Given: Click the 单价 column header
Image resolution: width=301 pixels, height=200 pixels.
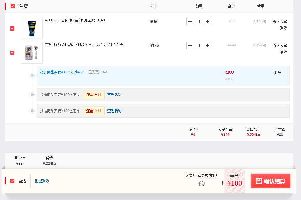Looking at the screenshot, I should [154, 6].
